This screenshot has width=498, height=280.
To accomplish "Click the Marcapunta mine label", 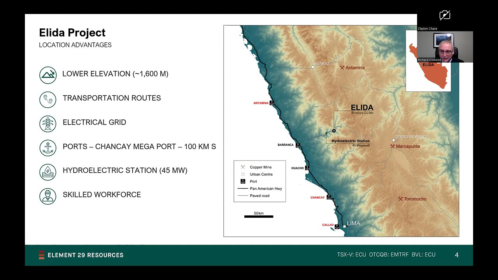I will click(408, 146).
